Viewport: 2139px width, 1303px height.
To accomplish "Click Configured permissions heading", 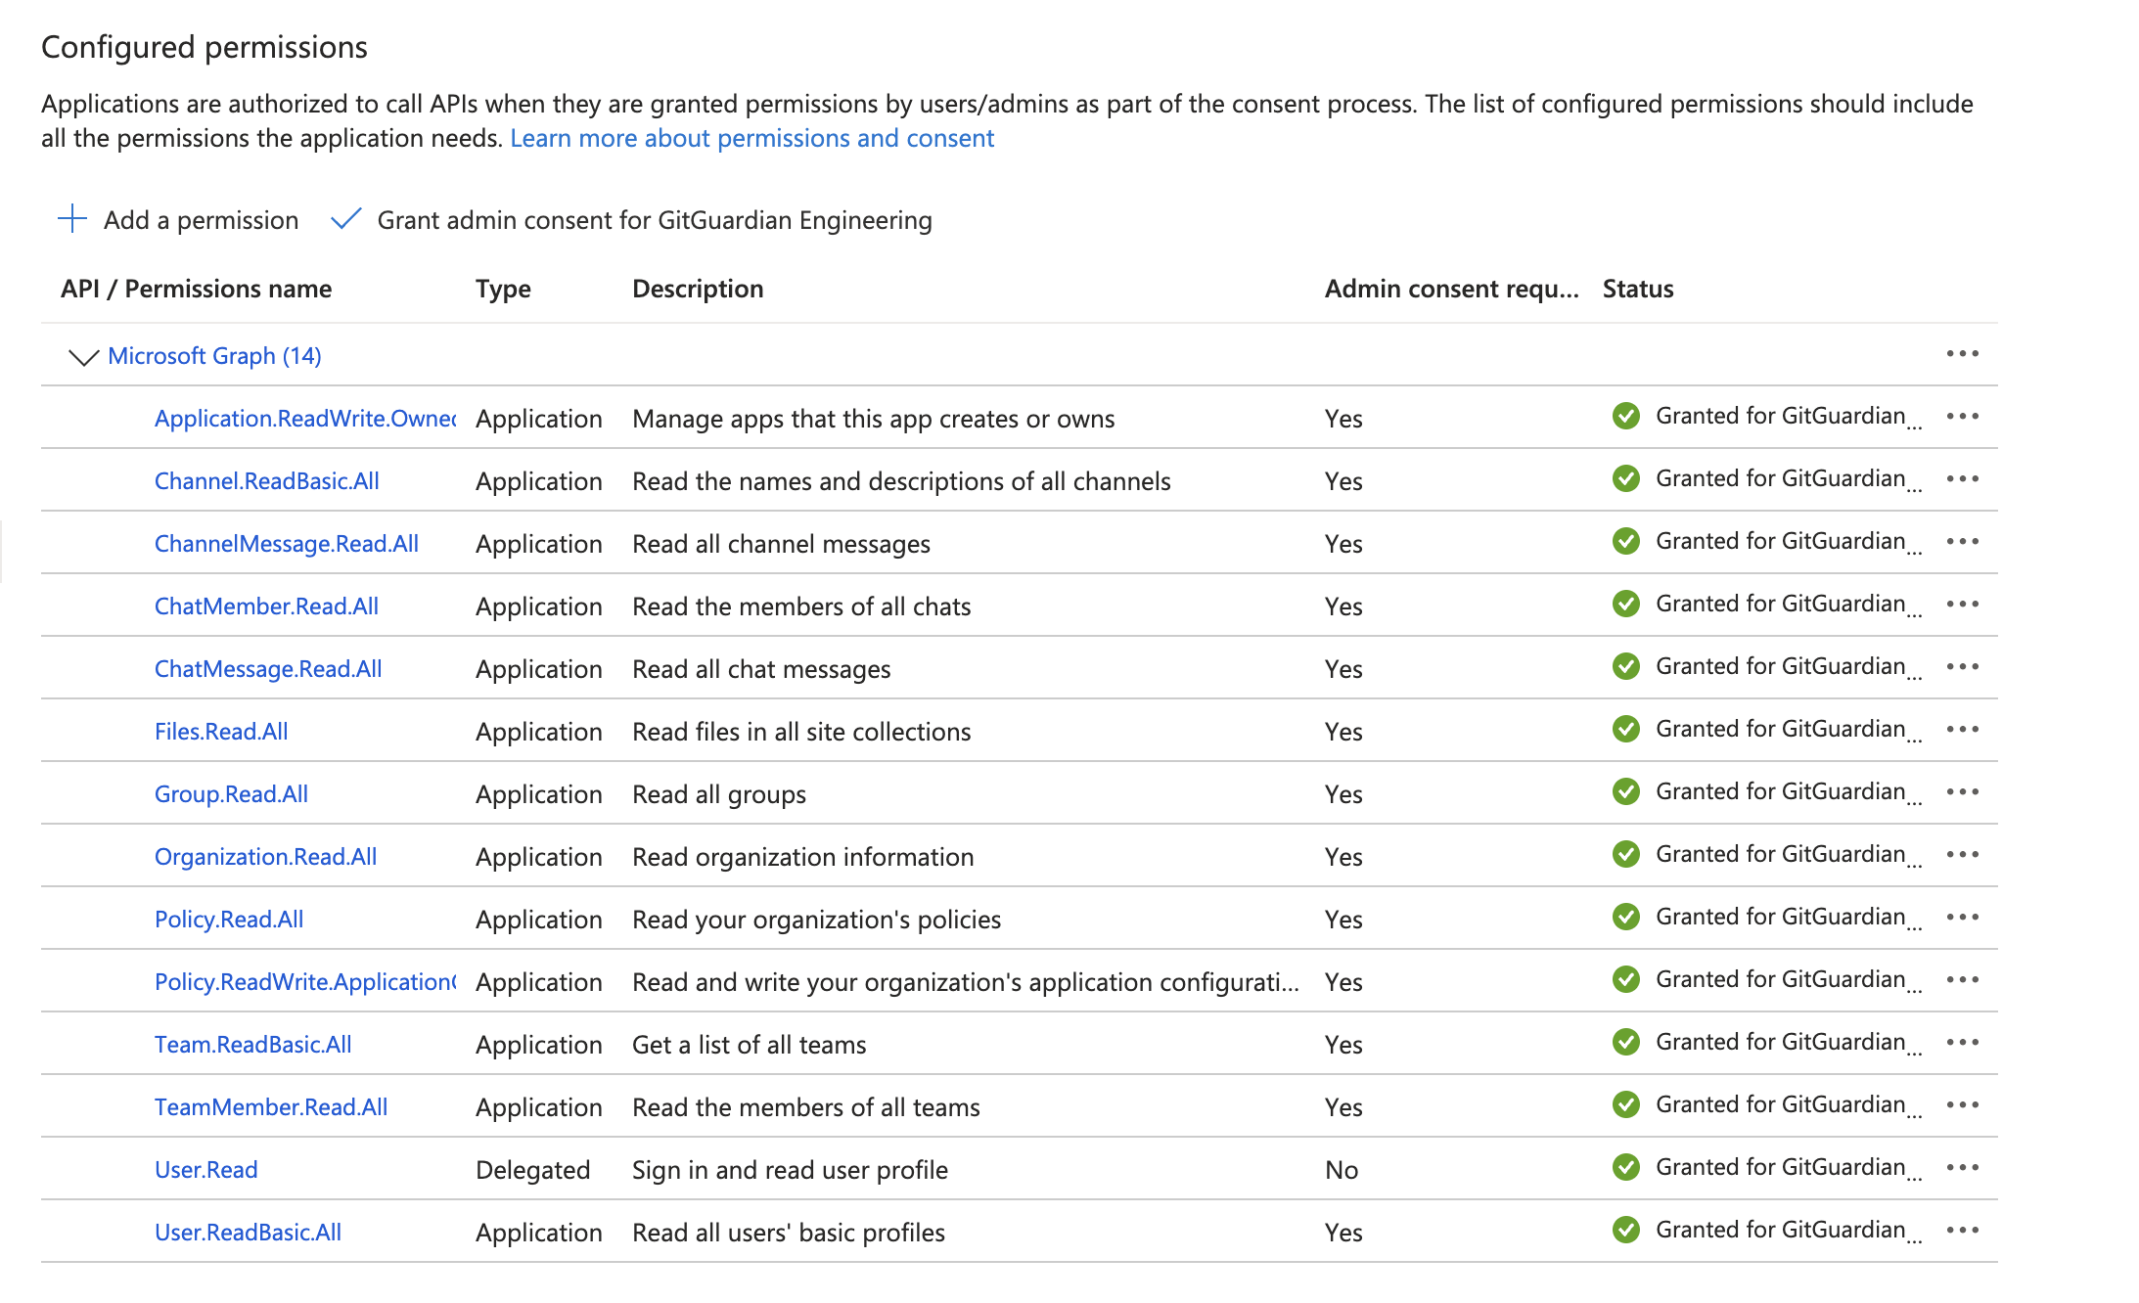I will click(x=205, y=47).
